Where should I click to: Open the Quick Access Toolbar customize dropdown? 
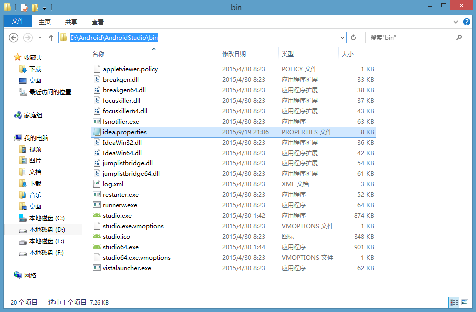tap(43, 7)
